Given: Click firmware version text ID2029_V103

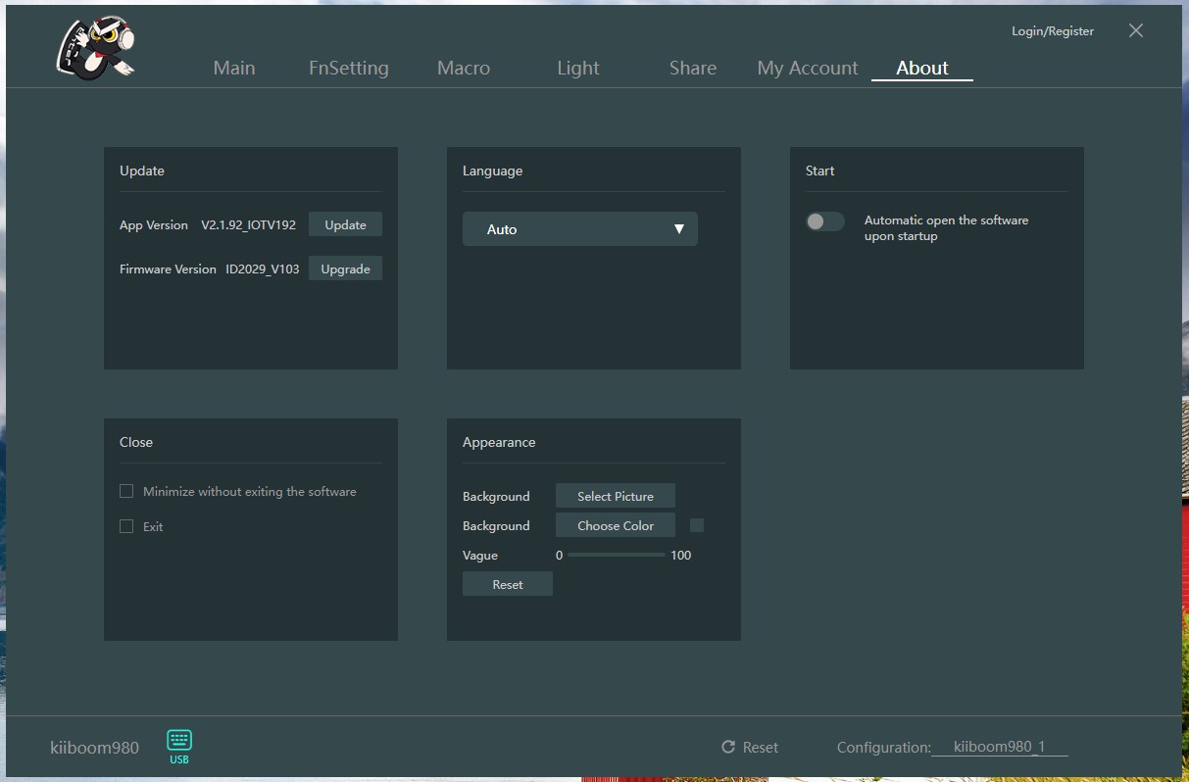Looking at the screenshot, I should click(x=263, y=269).
